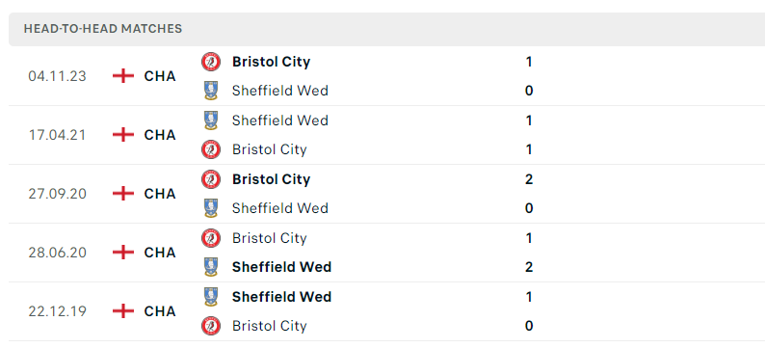765x348 pixels.
Task: Open the 17.04.21 match date
Action: click(57, 135)
